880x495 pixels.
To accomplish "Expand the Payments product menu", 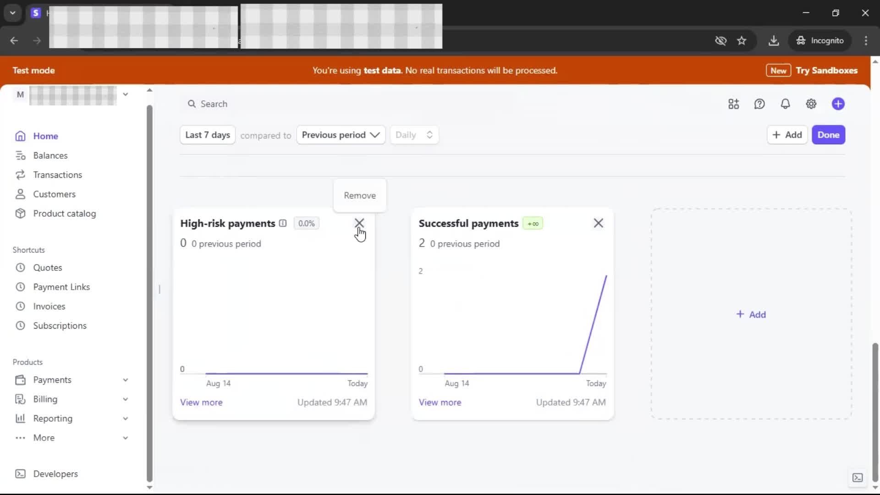I will 125,380.
